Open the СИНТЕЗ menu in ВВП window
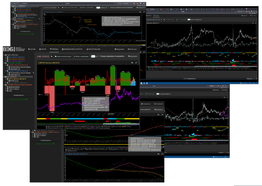262x186 pixels. [43, 49]
